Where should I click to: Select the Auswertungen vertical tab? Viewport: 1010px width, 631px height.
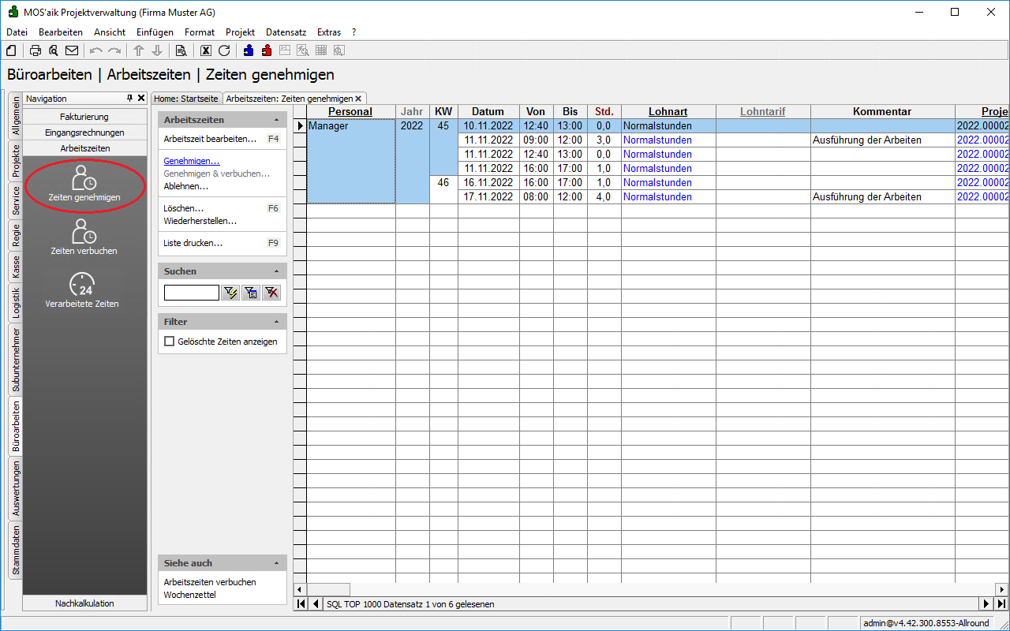pyautogui.click(x=16, y=489)
